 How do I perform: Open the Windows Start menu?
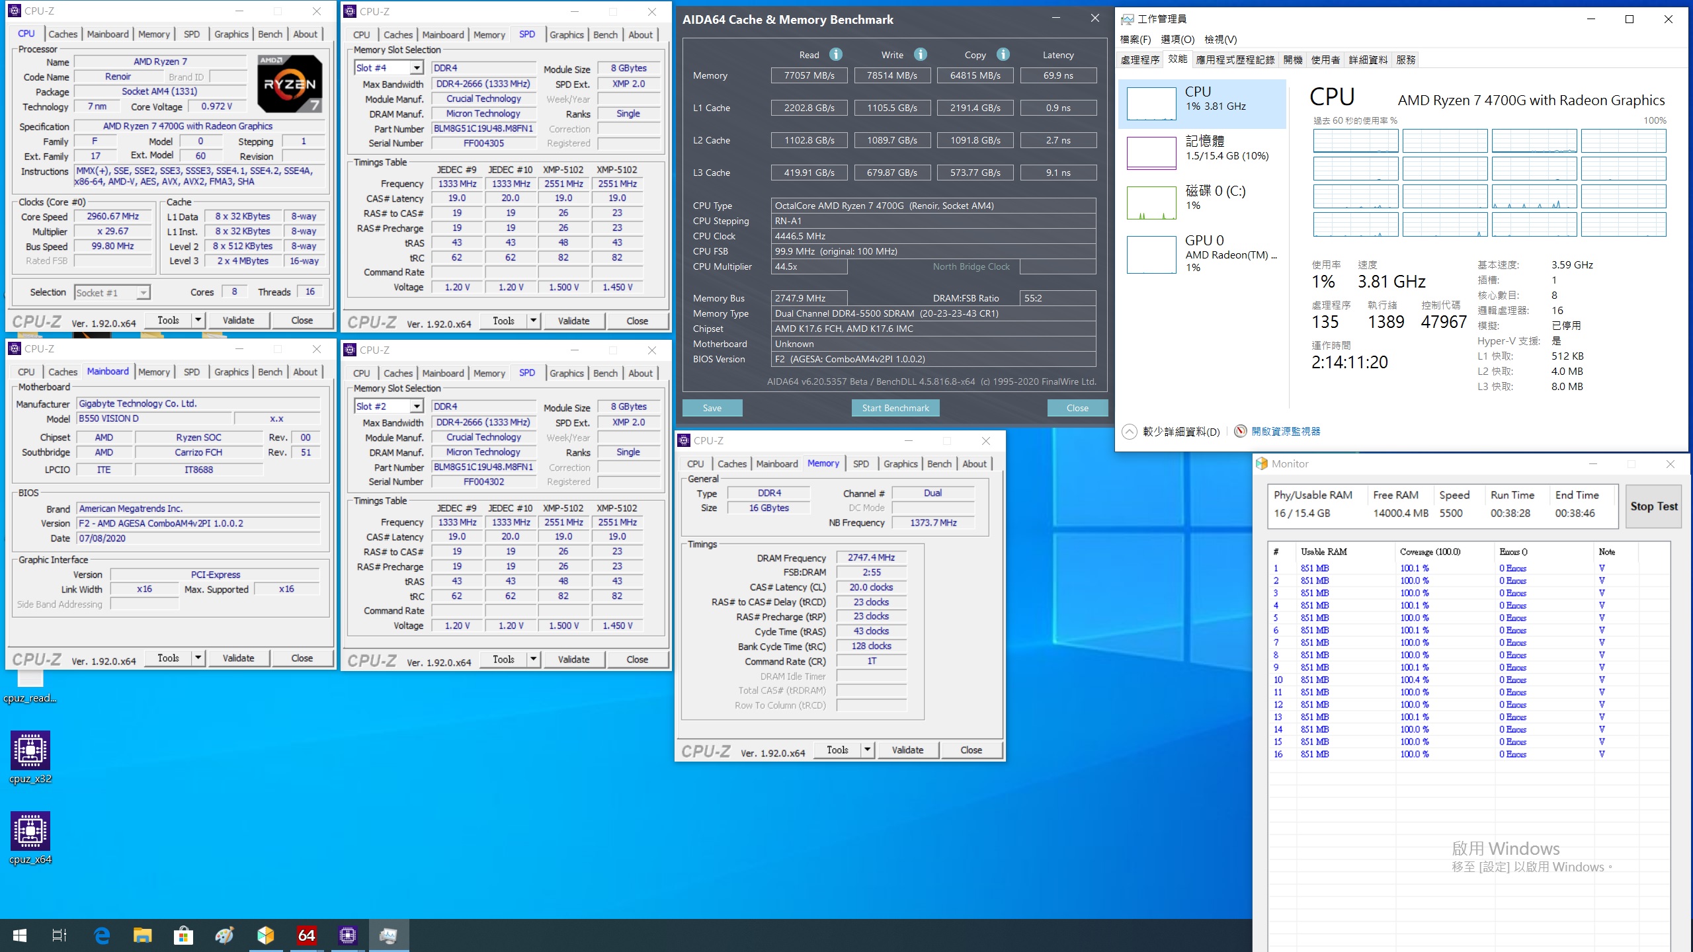tap(20, 935)
